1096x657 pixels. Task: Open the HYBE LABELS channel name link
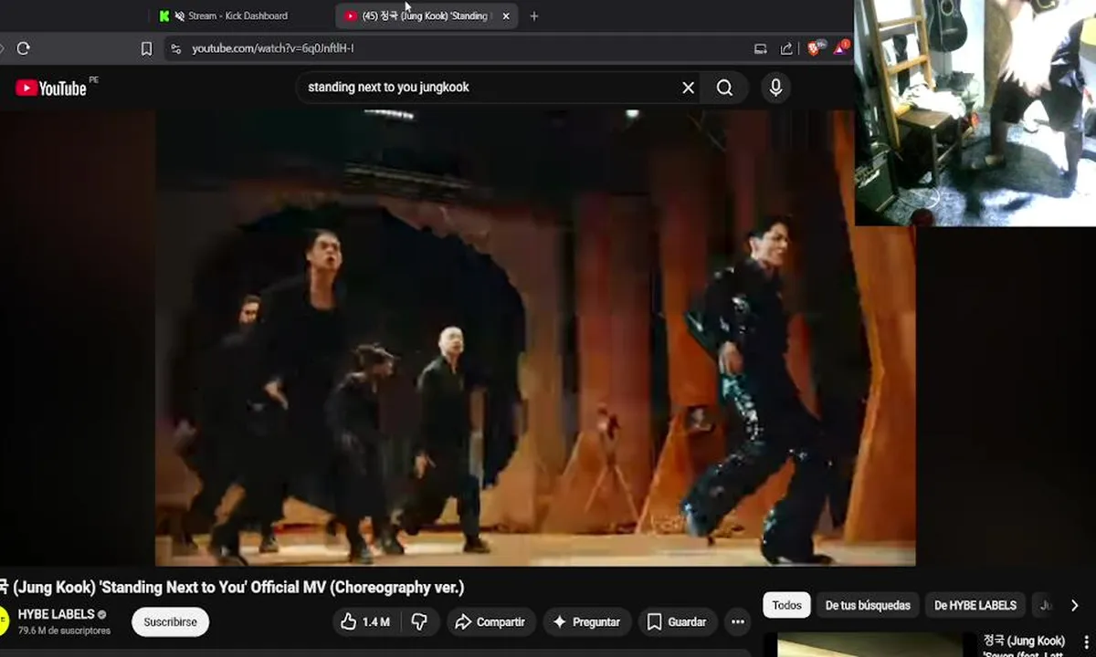click(x=57, y=614)
